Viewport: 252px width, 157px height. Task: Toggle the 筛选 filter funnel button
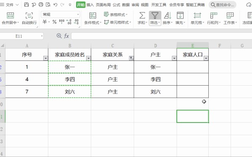coord(155,18)
